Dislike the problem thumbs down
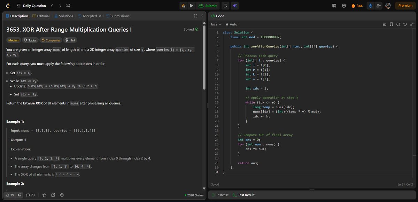418x202 pixels. (x=20, y=195)
